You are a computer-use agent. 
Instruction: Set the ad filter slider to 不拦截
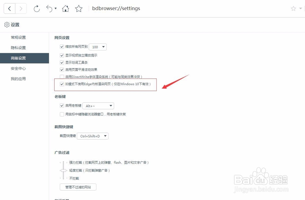point(63,178)
